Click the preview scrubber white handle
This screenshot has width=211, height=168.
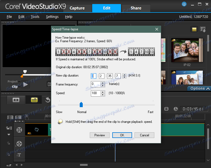25,71
